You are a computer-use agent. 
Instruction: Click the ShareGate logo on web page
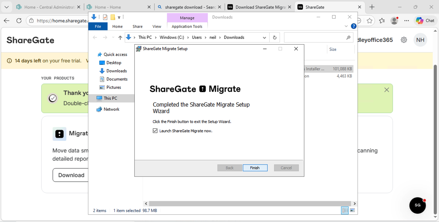point(31,40)
